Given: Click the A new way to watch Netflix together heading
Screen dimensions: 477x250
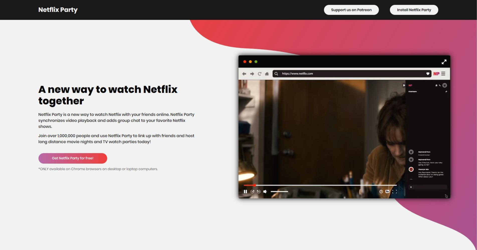Looking at the screenshot, I should pos(108,95).
